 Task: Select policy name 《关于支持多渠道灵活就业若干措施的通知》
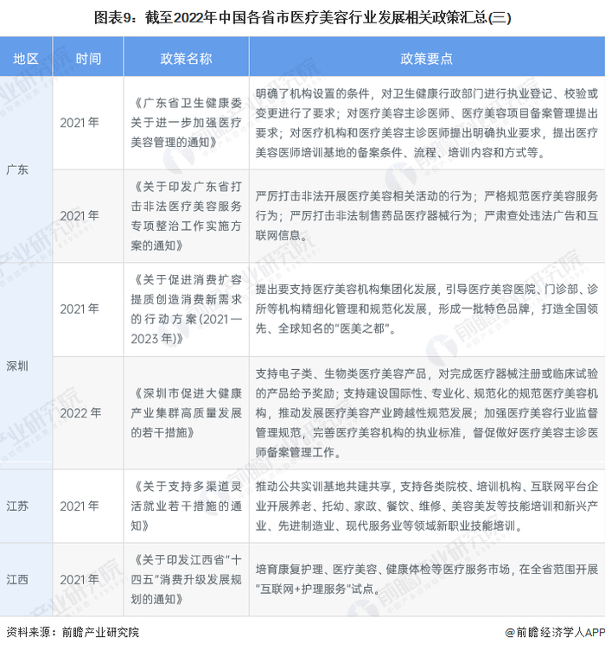[x=186, y=506]
